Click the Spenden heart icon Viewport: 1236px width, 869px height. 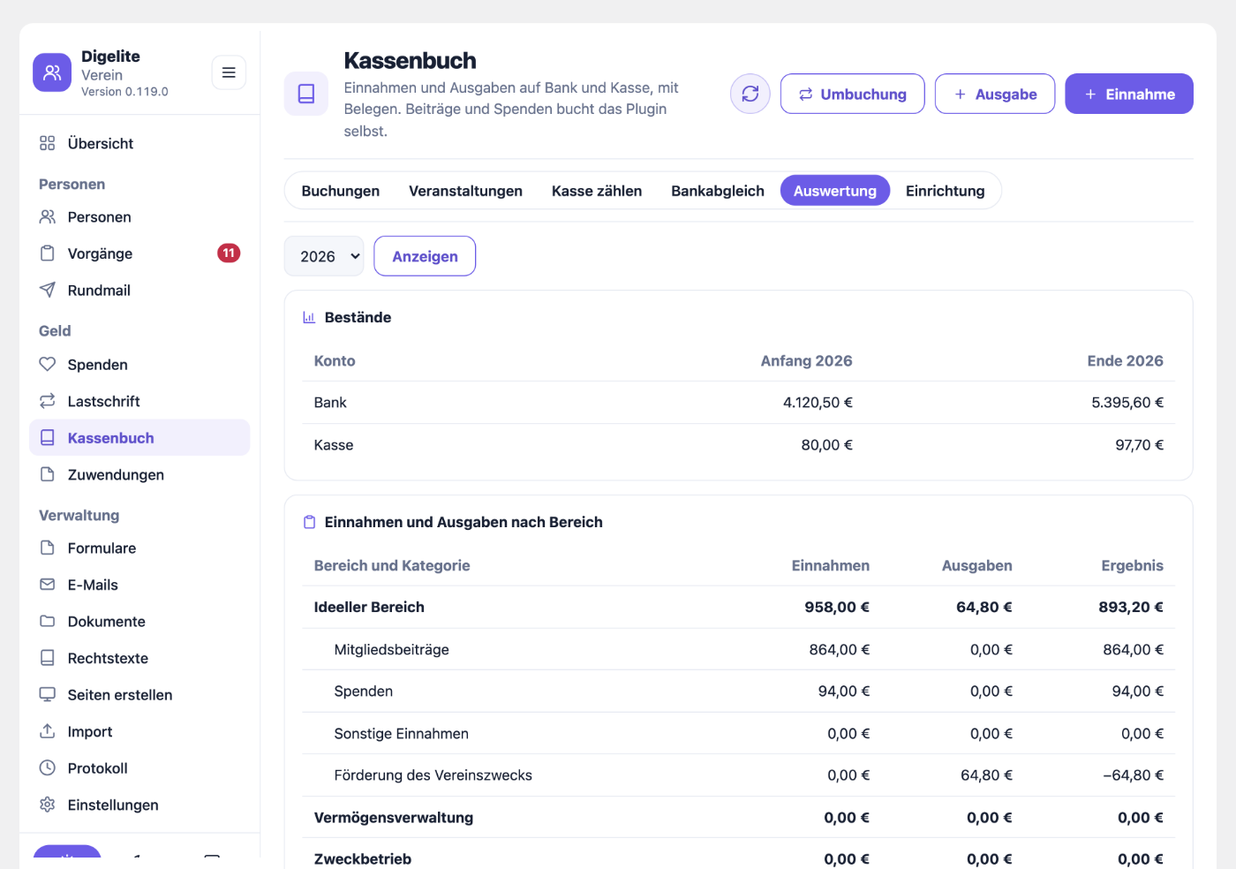tap(48, 364)
